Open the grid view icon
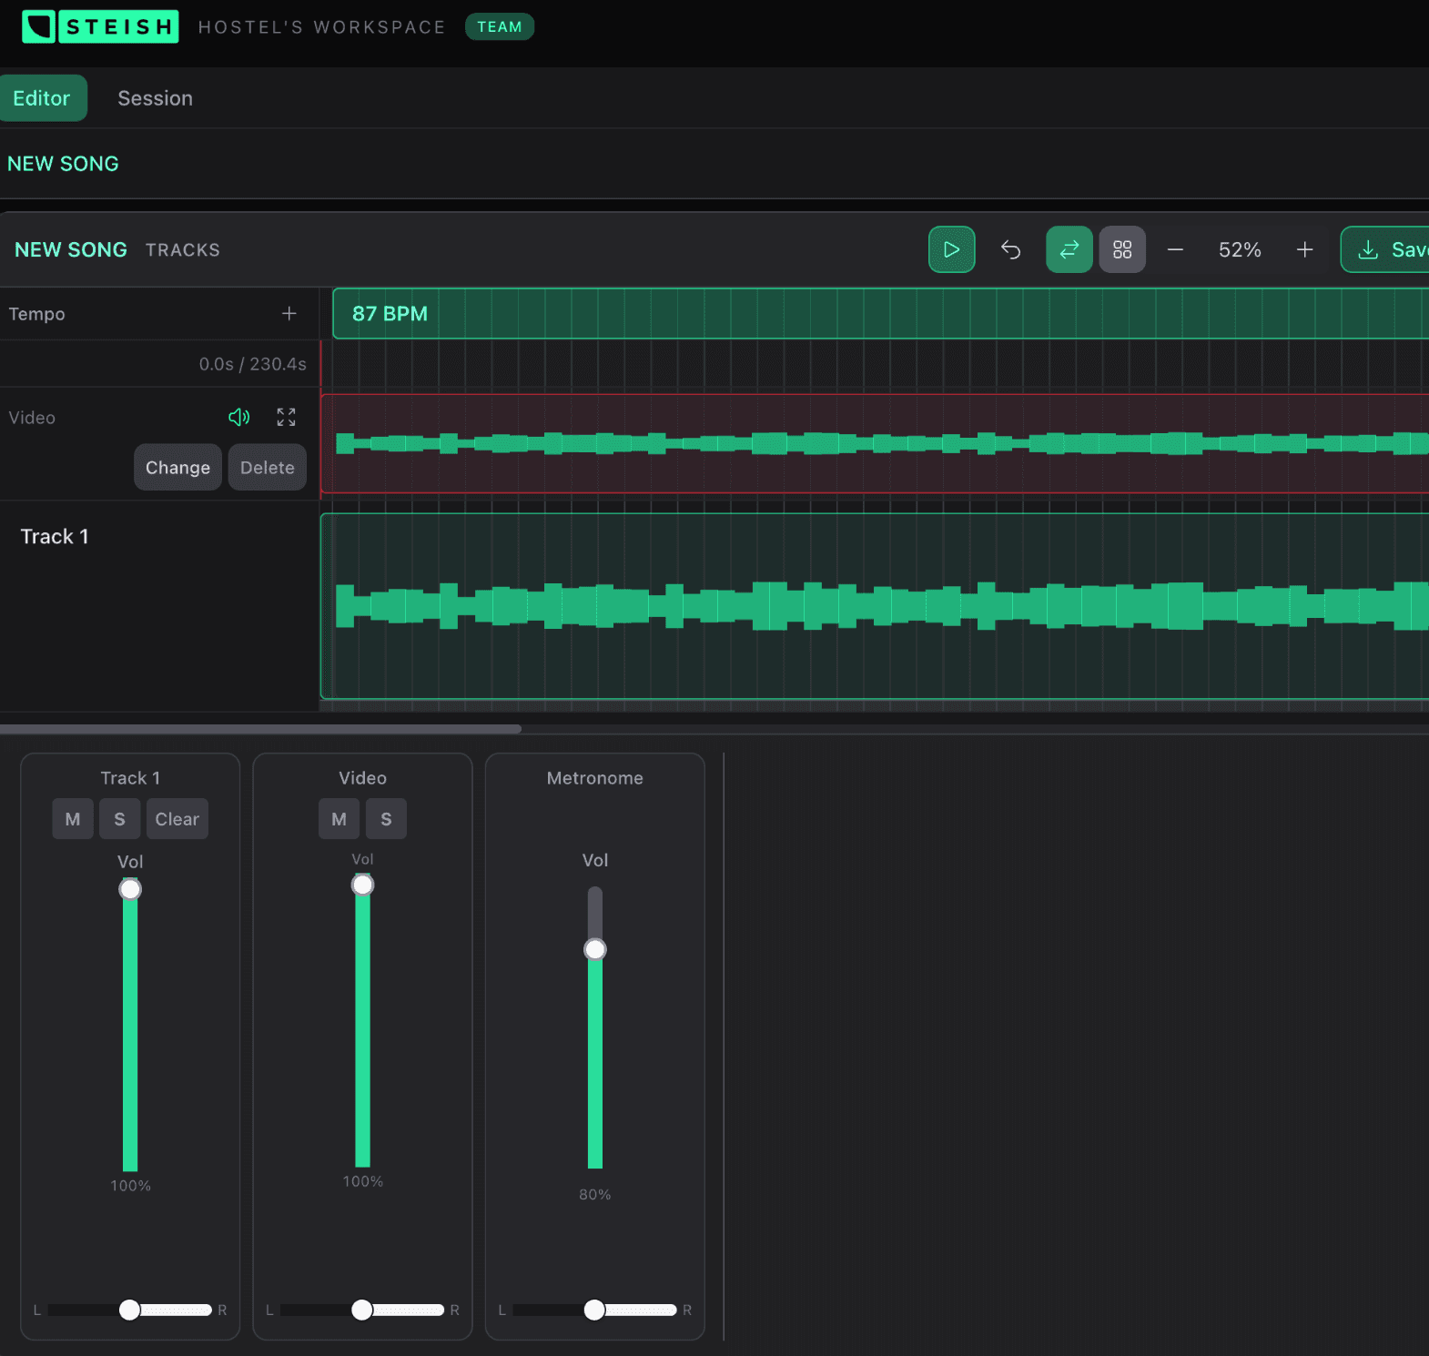Image resolution: width=1429 pixels, height=1356 pixels. (1122, 249)
